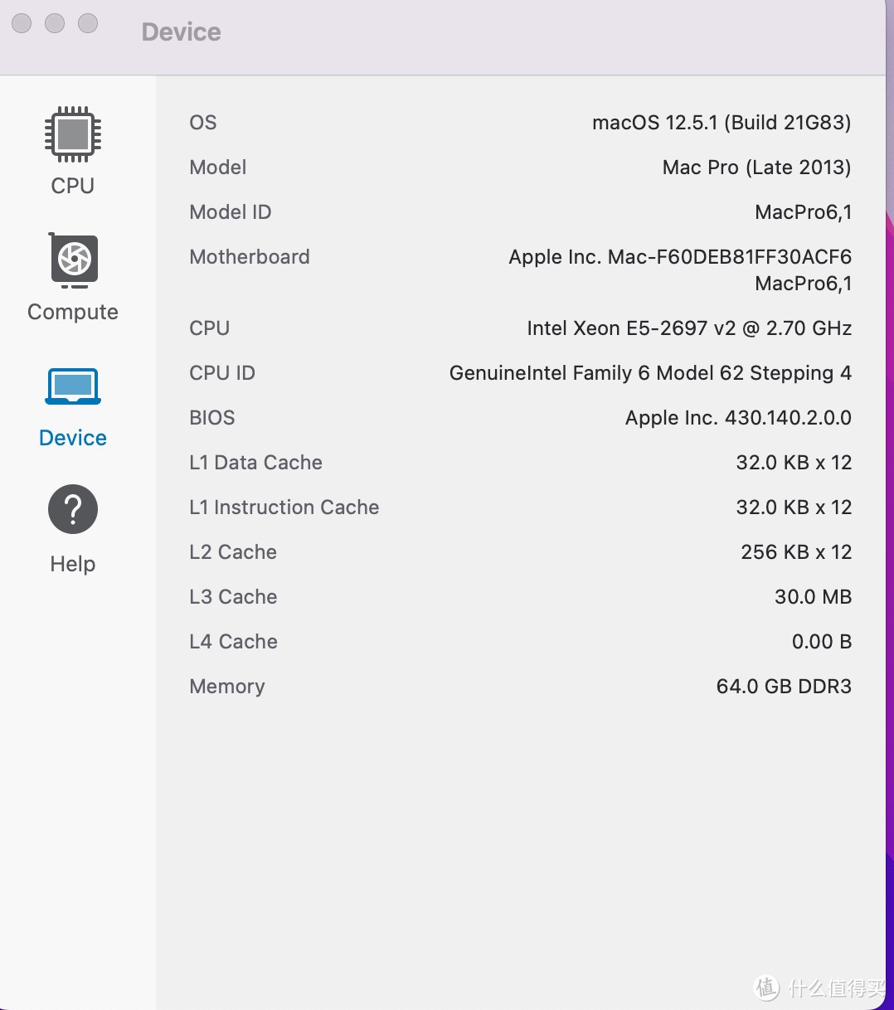Click the Device window title text
The height and width of the screenshot is (1010, 894).
[x=181, y=32]
